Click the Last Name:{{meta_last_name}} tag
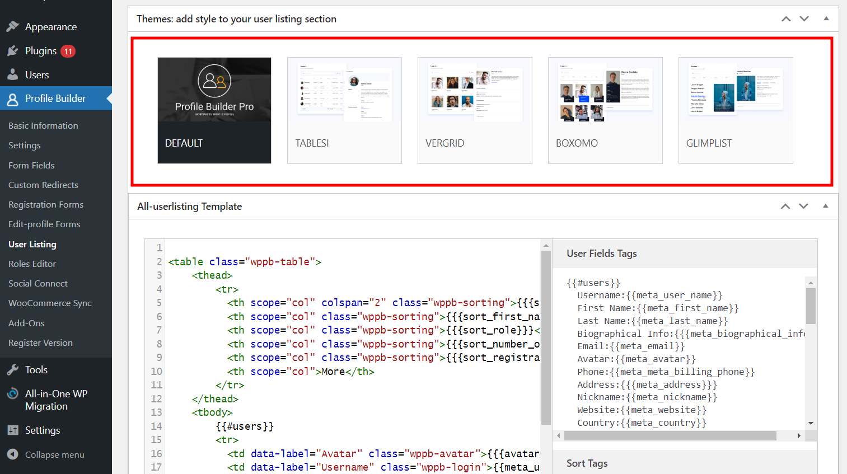847x474 pixels. click(x=653, y=321)
